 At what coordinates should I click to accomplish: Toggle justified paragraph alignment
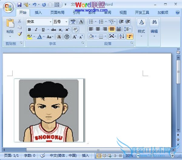112,29
